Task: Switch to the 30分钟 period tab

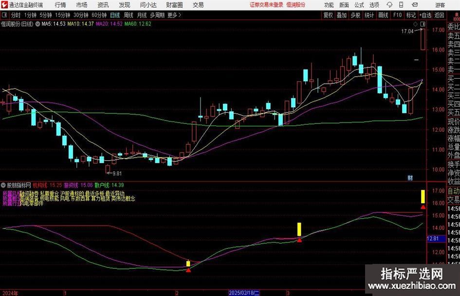Action: (x=81, y=15)
